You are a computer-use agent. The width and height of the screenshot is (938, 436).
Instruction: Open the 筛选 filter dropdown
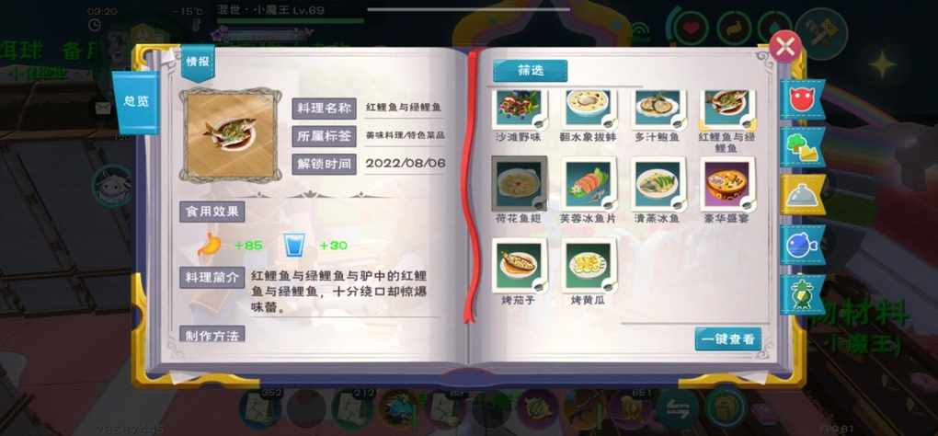(530, 71)
